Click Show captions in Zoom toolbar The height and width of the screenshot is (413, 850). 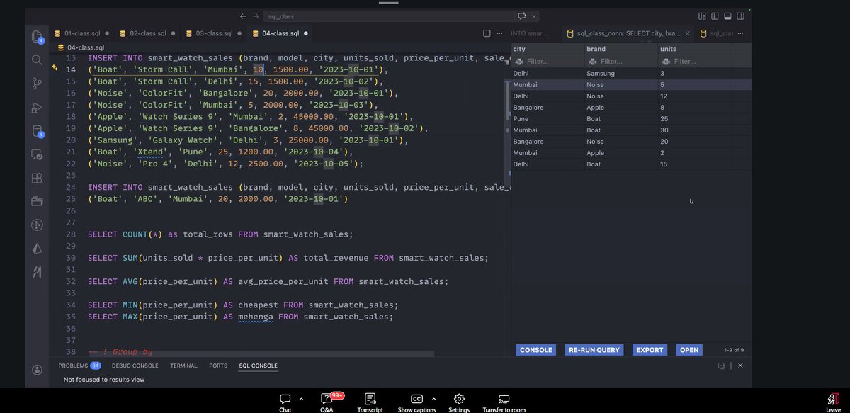pos(416,402)
